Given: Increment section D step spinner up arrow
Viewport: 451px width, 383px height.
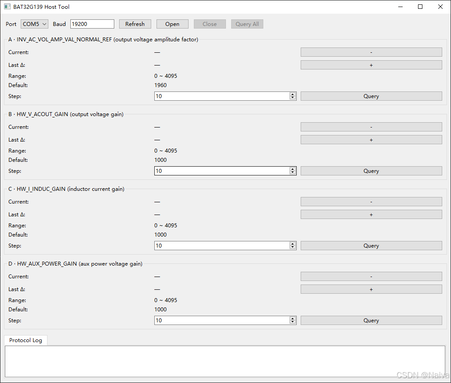Looking at the screenshot, I should (293, 318).
